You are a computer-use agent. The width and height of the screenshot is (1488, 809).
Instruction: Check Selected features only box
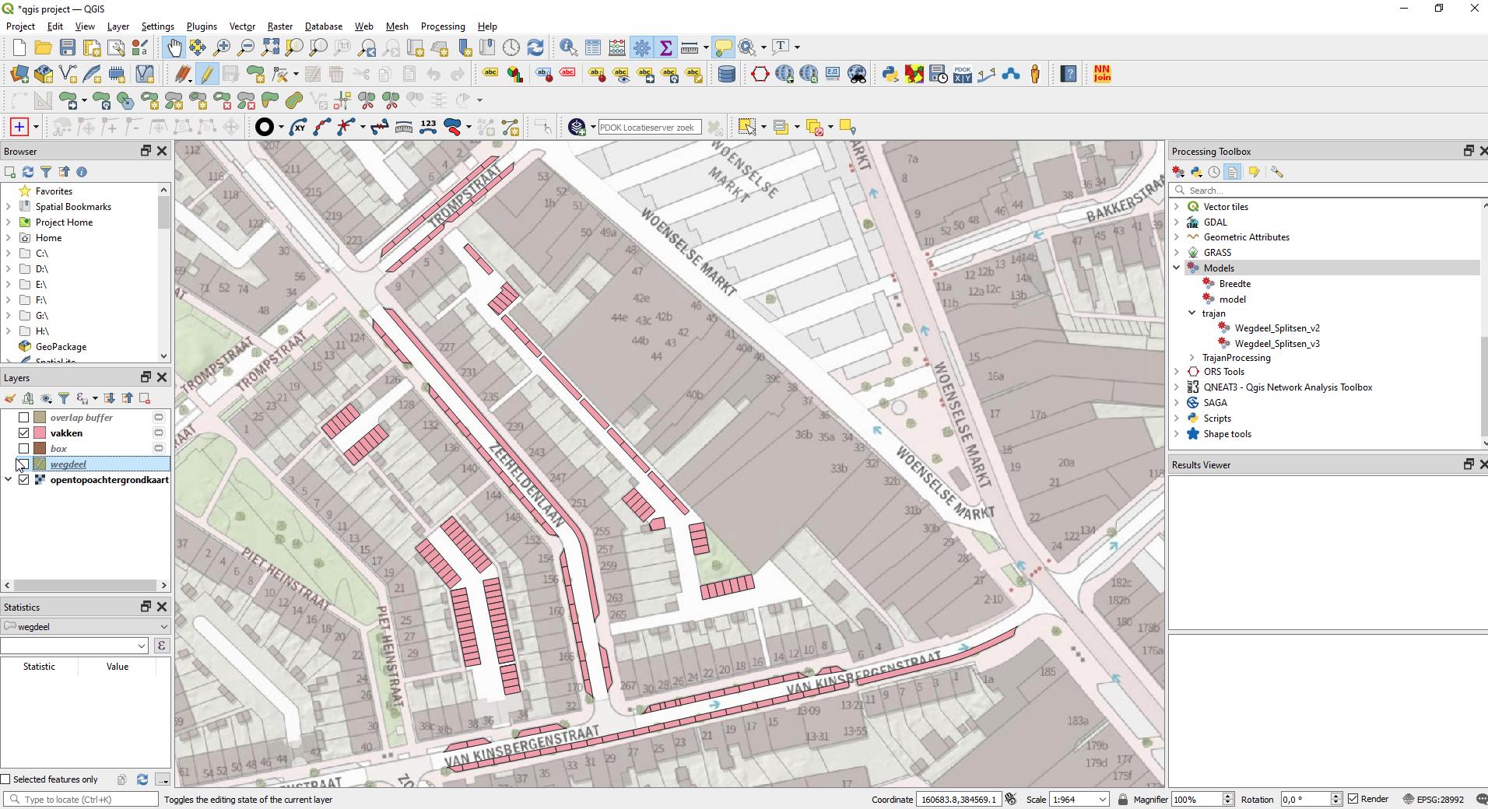click(6, 779)
